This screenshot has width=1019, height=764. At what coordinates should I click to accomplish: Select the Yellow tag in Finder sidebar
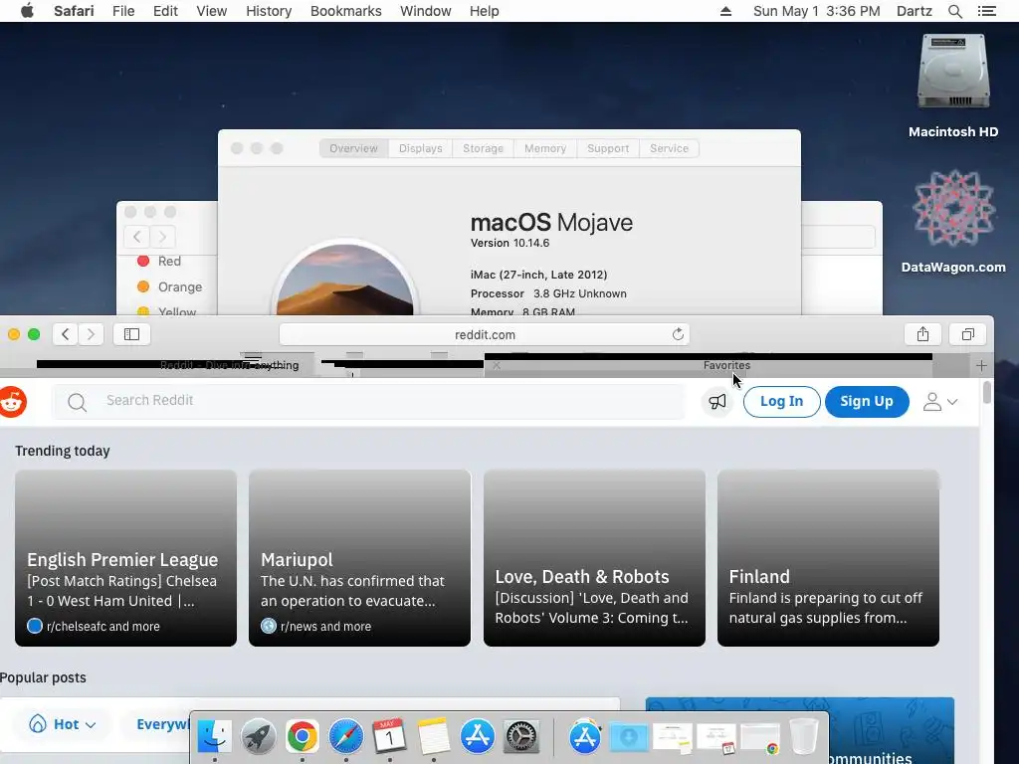pos(167,310)
